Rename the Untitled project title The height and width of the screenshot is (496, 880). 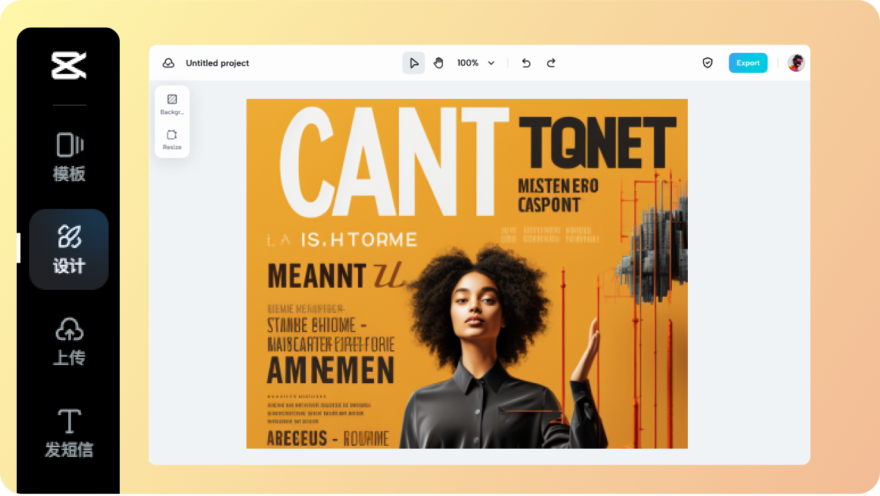pos(217,63)
